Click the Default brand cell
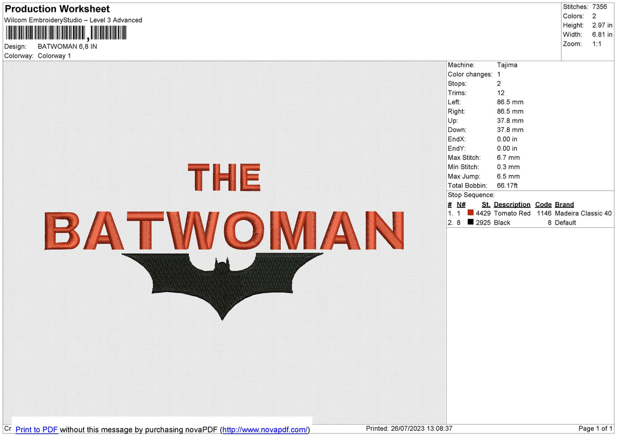The image size is (617, 436). 566,223
